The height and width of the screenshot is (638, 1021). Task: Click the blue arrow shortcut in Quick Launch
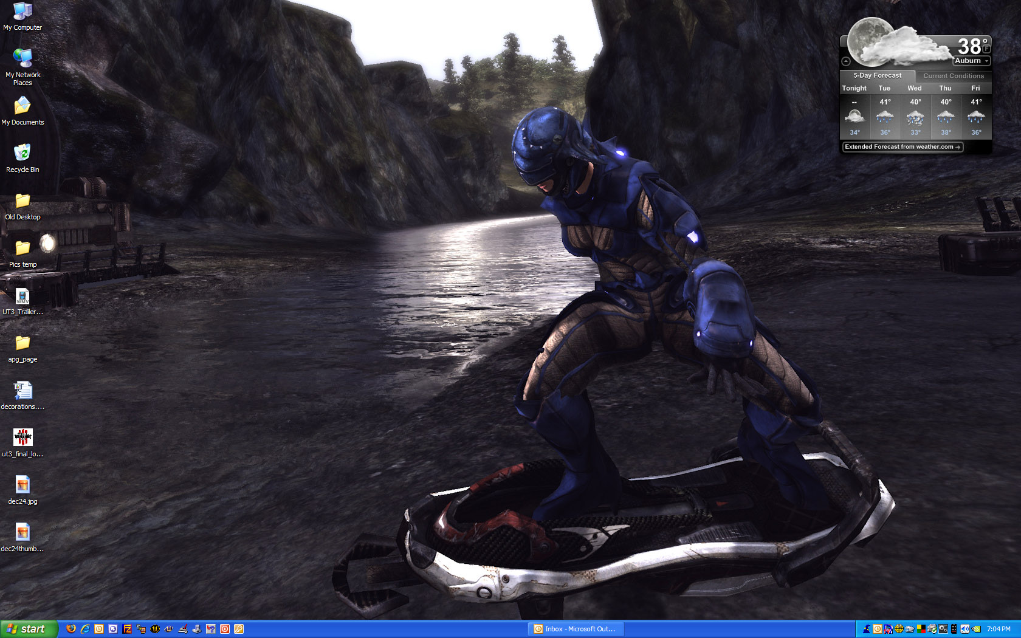[113, 629]
